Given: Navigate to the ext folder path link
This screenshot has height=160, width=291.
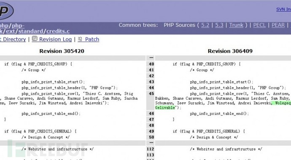Looking at the screenshot, I should (x=10, y=31).
